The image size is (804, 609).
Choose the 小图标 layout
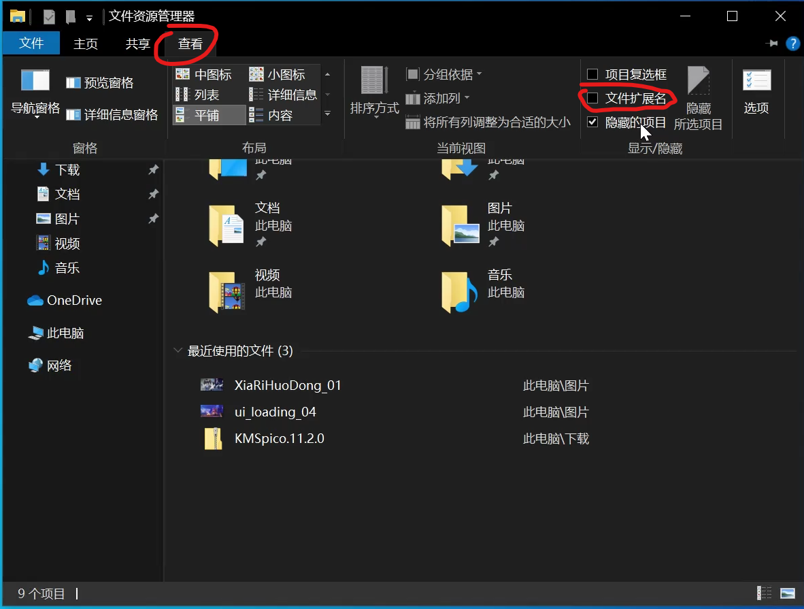point(278,74)
